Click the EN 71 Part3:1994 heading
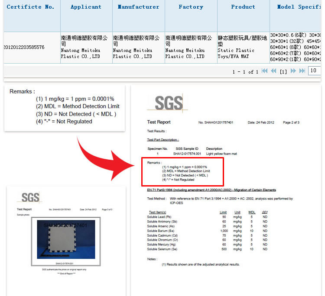Viewport: 325px width, 296px height. pyautogui.click(x=211, y=190)
